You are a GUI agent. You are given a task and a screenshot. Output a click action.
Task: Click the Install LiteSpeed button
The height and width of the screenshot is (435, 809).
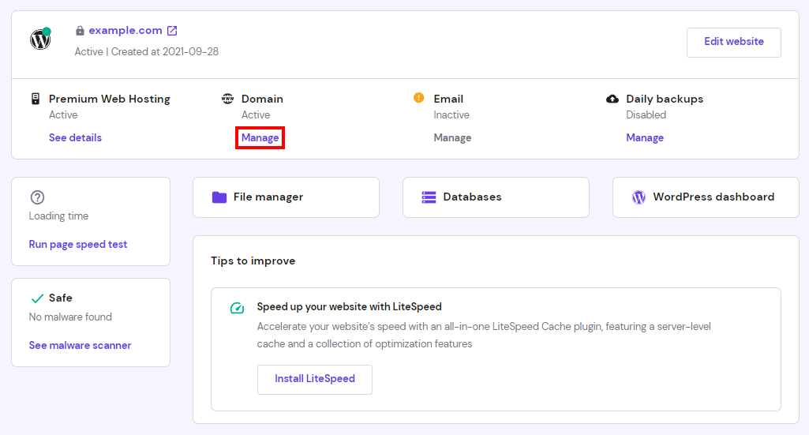point(314,379)
